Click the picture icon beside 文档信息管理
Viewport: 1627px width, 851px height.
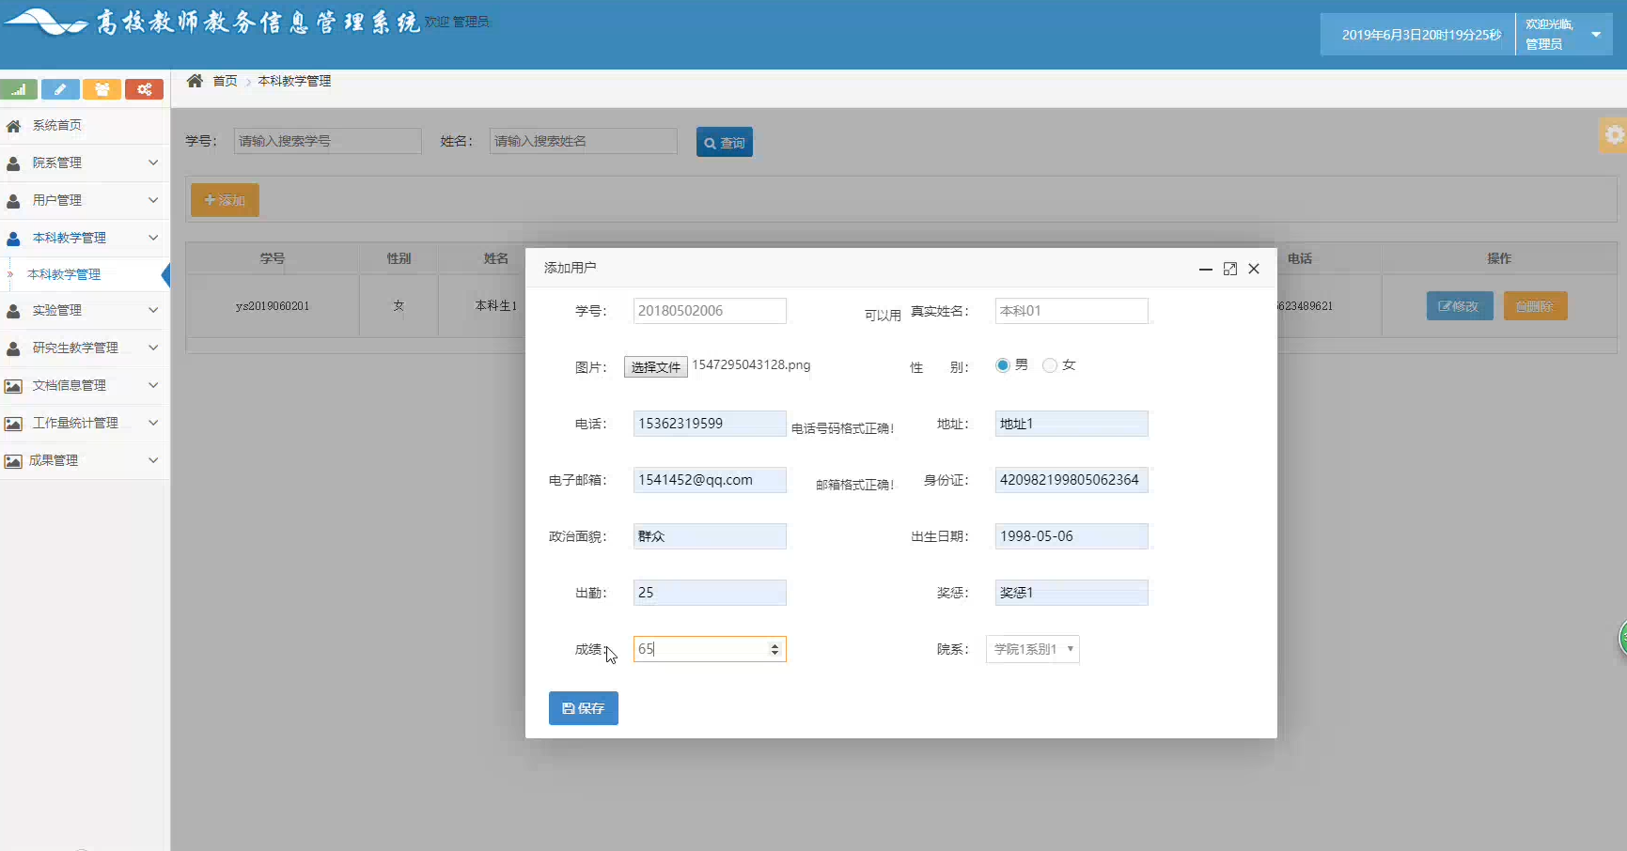pos(13,386)
